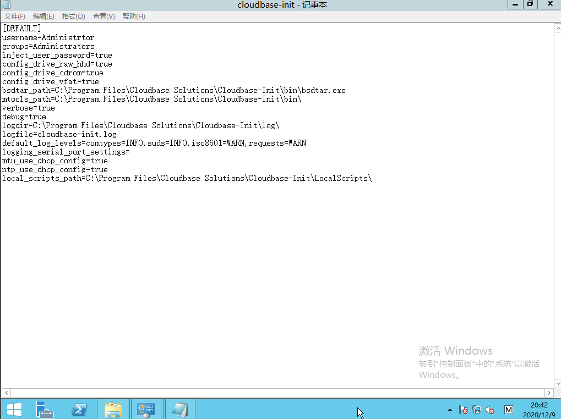Launch PowerShell from taskbar
This screenshot has height=419, width=561.
coord(79,409)
